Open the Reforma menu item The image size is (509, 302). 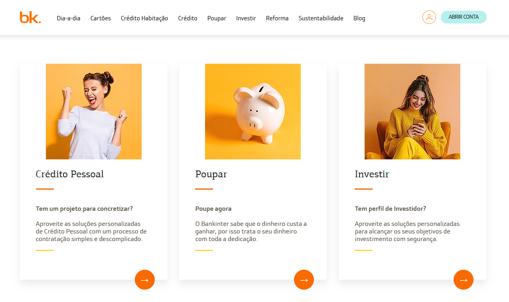[277, 18]
